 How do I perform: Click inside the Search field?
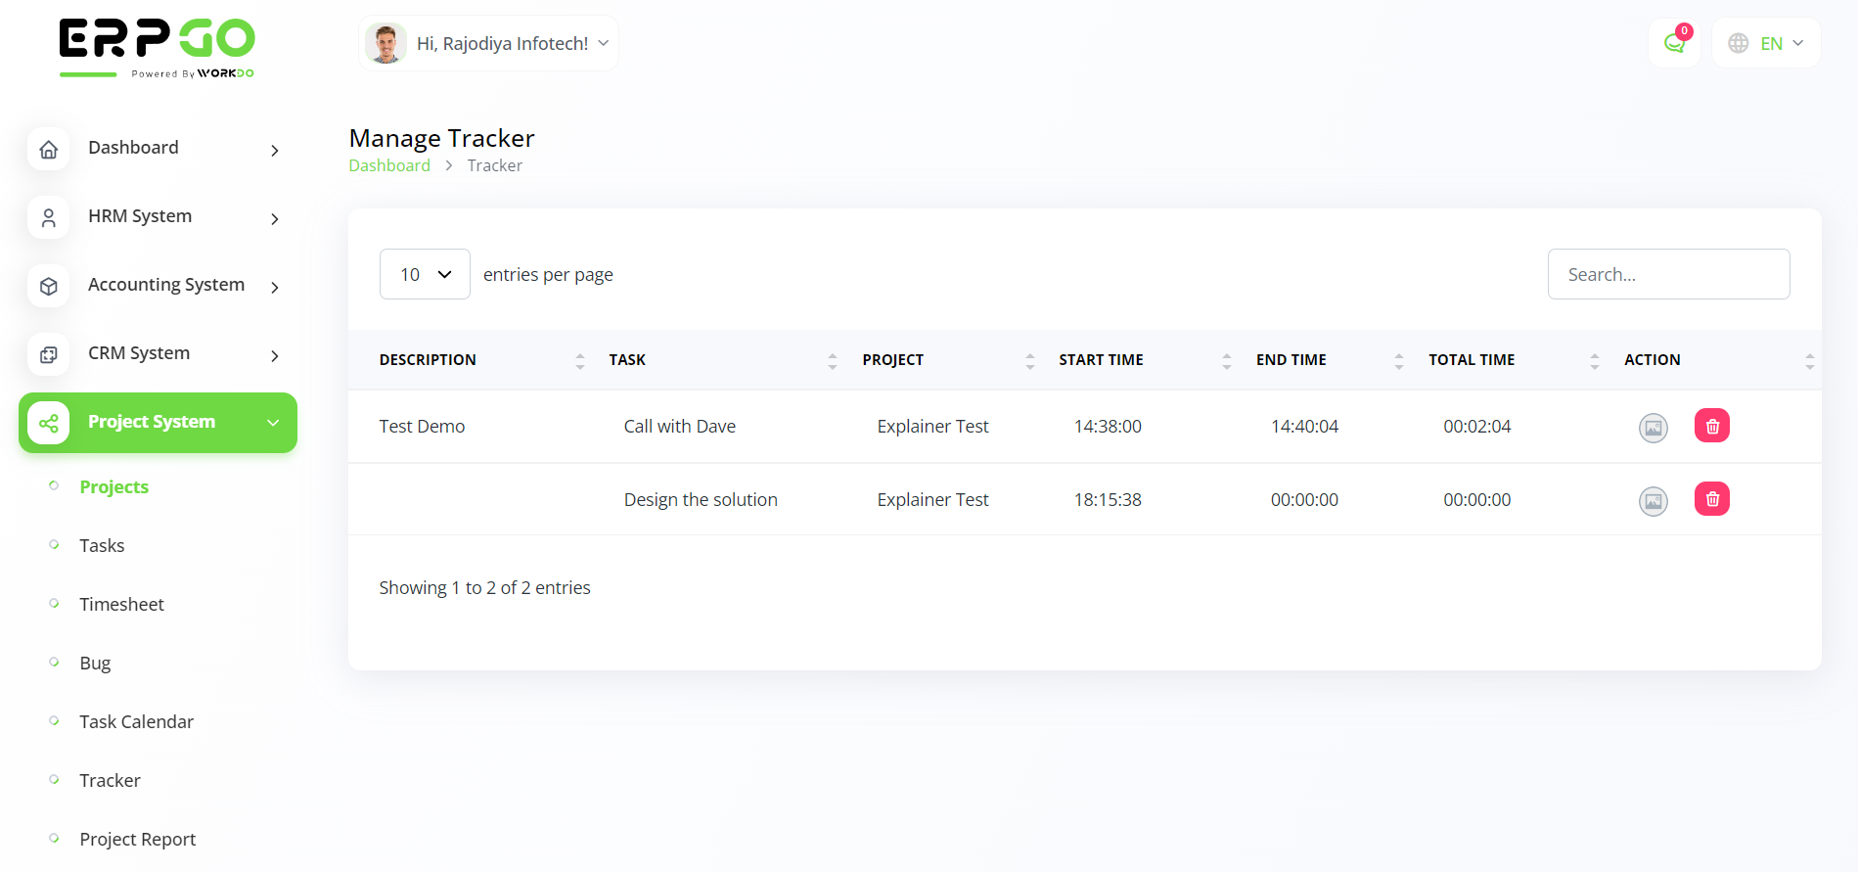(x=1668, y=274)
